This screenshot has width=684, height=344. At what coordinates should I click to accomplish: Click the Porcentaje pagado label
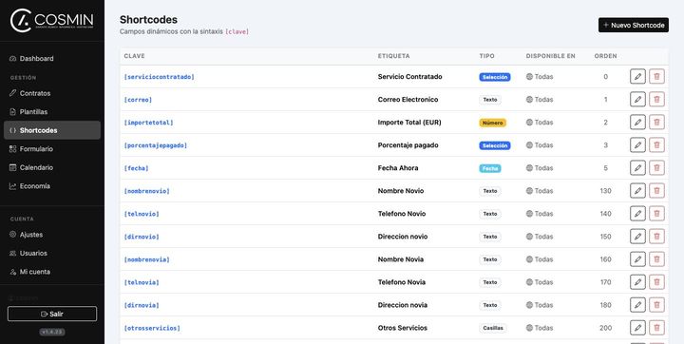point(408,145)
